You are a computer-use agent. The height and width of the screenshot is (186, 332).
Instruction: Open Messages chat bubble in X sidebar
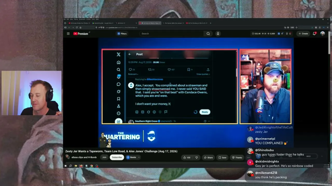119,84
